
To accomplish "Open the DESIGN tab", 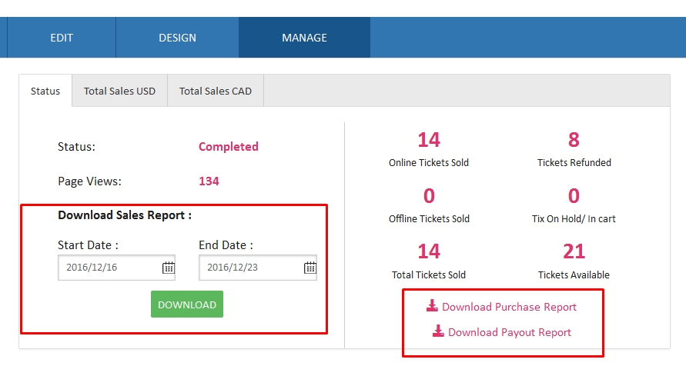I will 177,38.
